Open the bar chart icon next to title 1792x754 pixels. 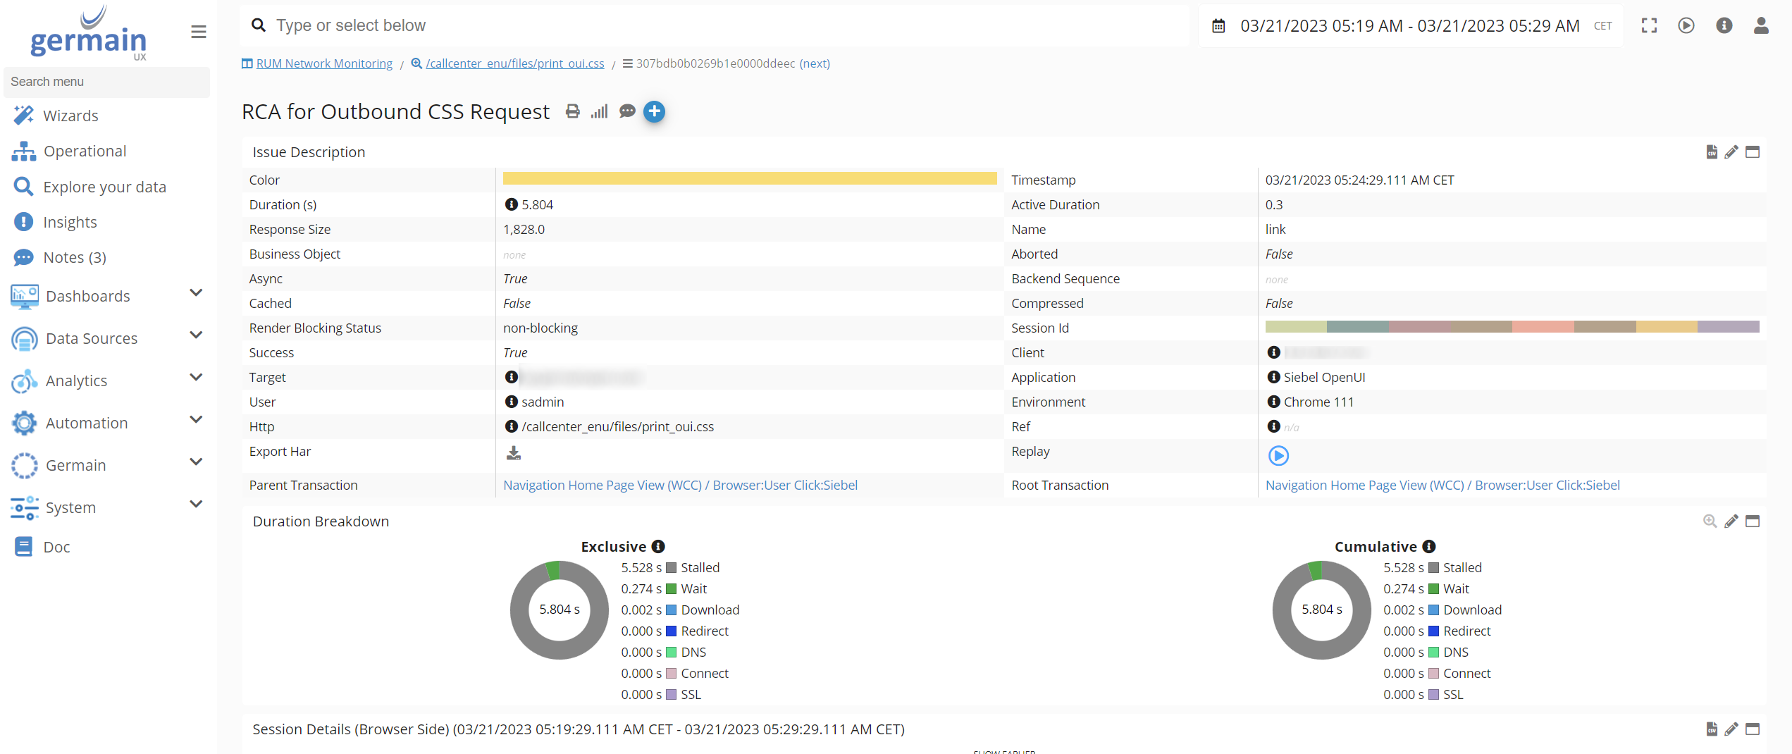click(599, 111)
